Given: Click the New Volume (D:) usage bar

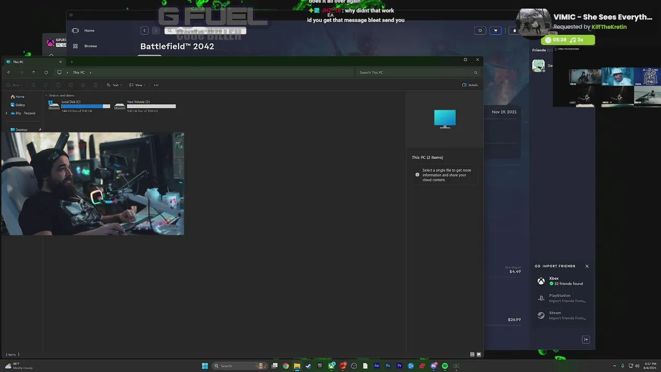Looking at the screenshot, I should click(x=151, y=106).
